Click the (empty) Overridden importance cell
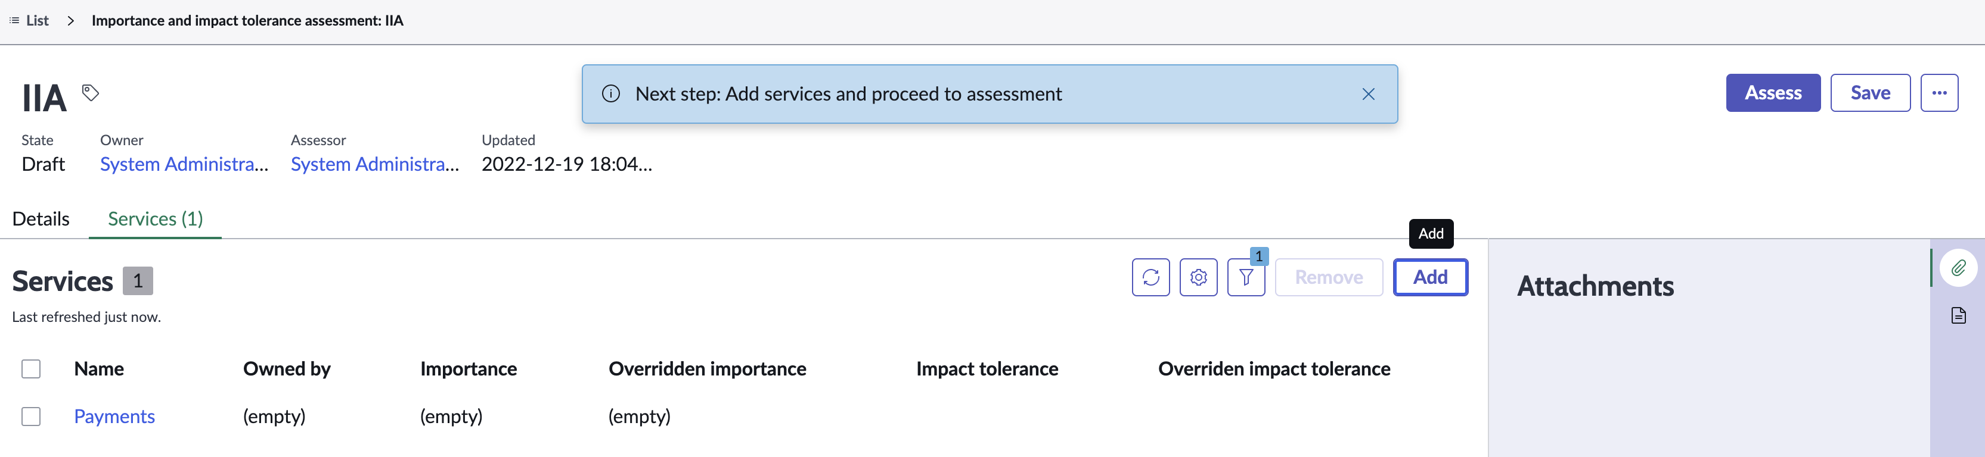The image size is (1985, 457). (640, 417)
